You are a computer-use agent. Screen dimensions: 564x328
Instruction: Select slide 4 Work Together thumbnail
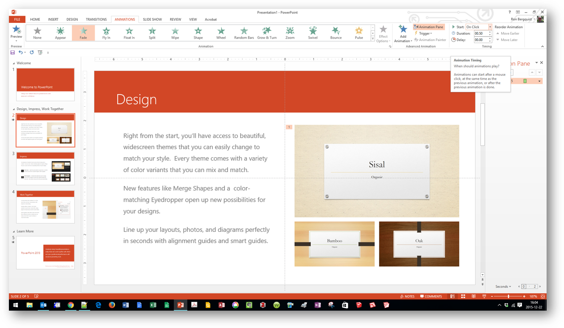pyautogui.click(x=45, y=207)
